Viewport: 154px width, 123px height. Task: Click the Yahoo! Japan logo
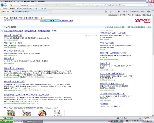tap(143, 21)
